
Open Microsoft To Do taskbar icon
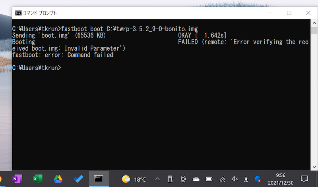[78, 179]
